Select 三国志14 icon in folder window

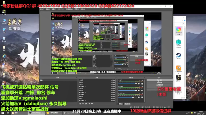(x=178, y=78)
